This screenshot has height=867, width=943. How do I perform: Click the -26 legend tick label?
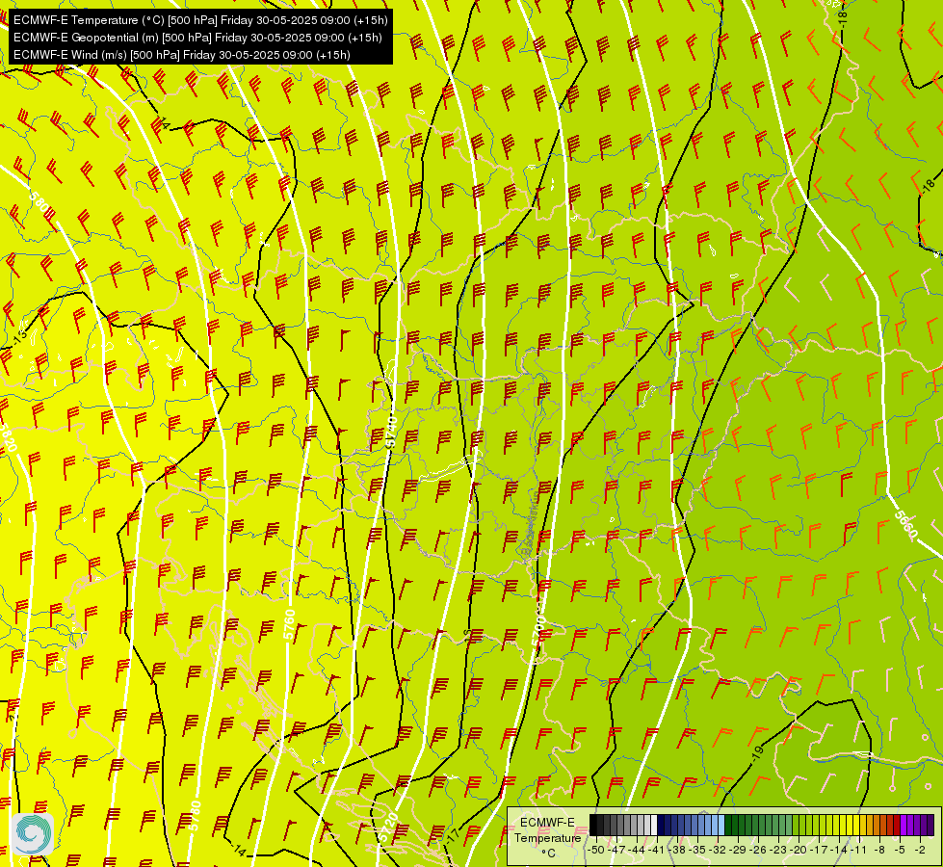tap(758, 851)
